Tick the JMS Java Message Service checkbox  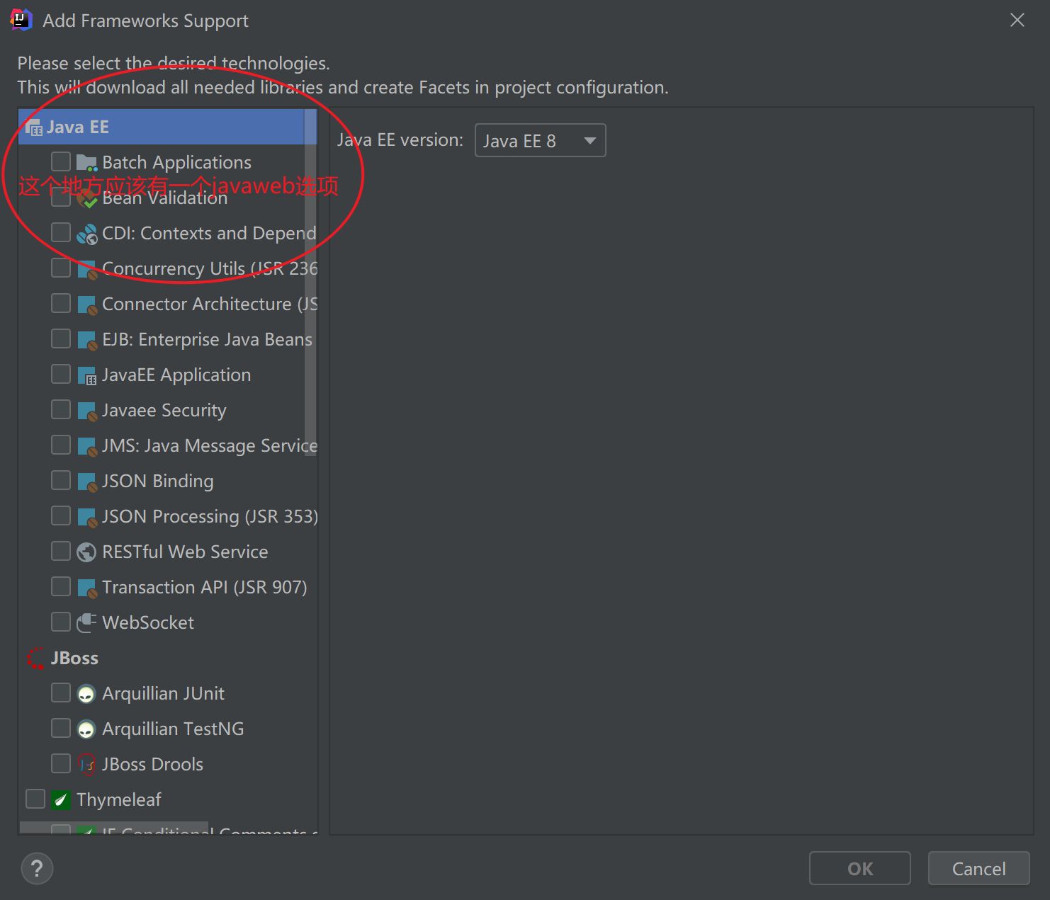(x=61, y=445)
